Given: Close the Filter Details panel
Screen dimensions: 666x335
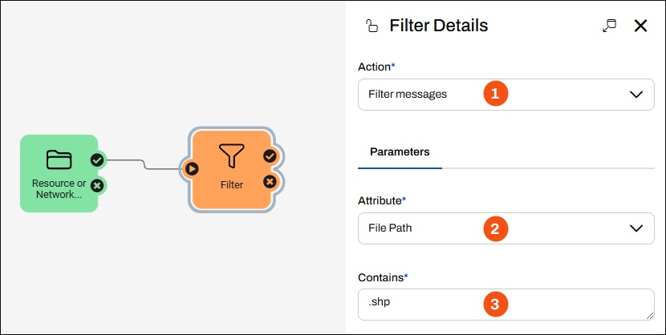Looking at the screenshot, I should [640, 26].
